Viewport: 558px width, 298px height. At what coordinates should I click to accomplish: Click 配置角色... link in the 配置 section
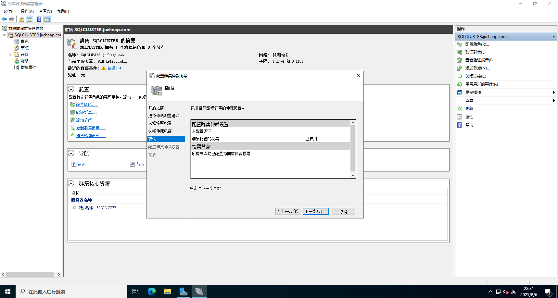pyautogui.click(x=87, y=105)
